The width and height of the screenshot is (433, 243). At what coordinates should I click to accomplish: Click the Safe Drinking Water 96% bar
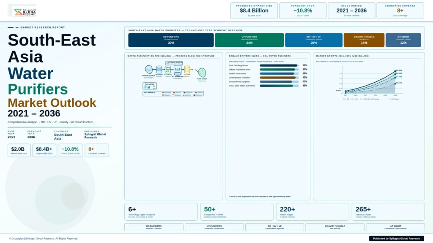tap(279, 65)
